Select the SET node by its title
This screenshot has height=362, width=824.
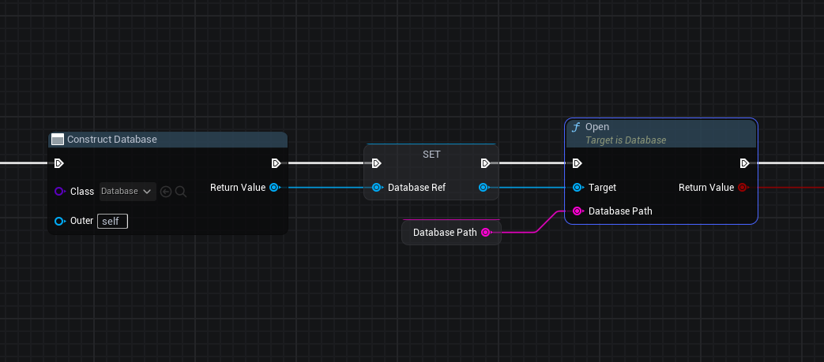point(431,154)
